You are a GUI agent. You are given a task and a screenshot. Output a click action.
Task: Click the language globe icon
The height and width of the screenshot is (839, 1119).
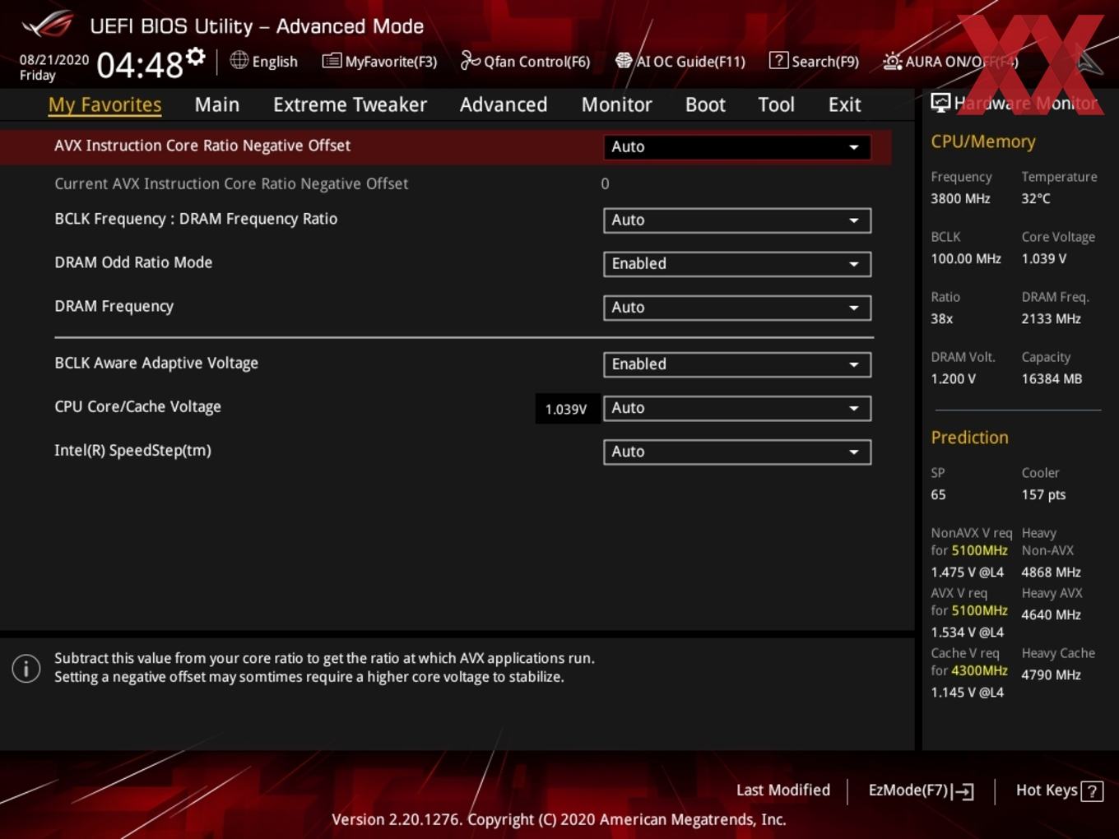(239, 60)
